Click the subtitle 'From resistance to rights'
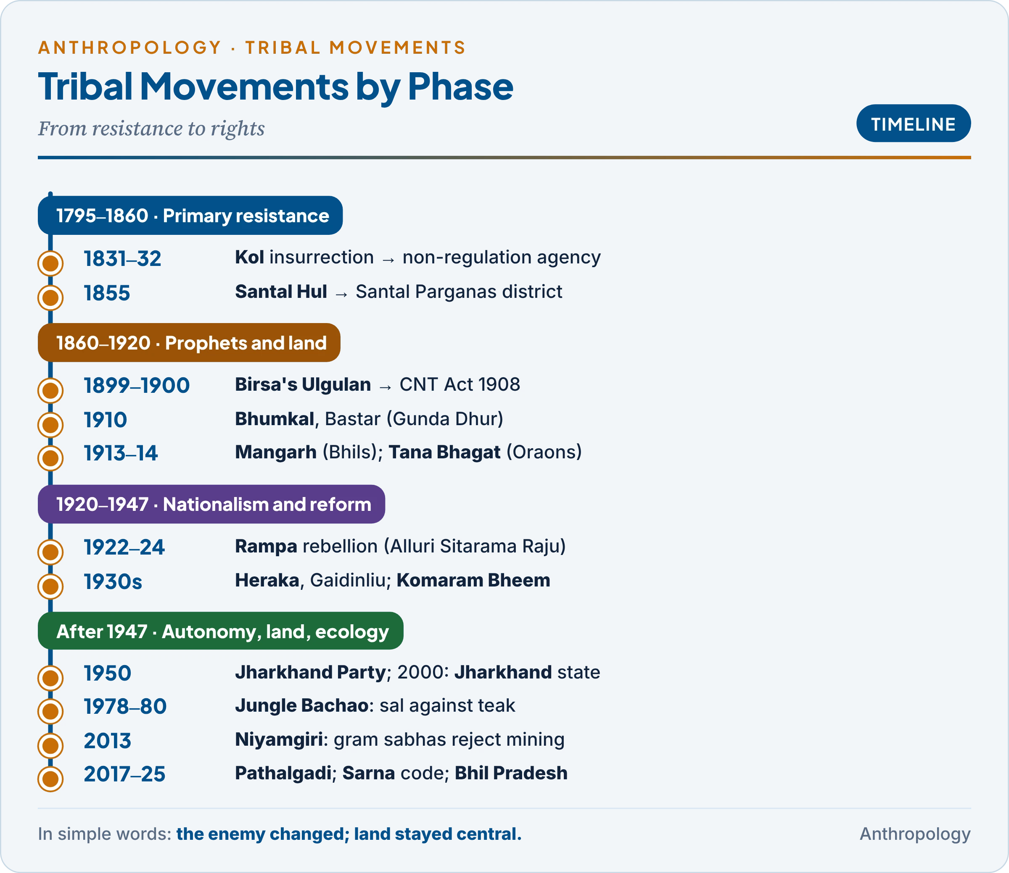The width and height of the screenshot is (1009, 873). click(x=152, y=129)
